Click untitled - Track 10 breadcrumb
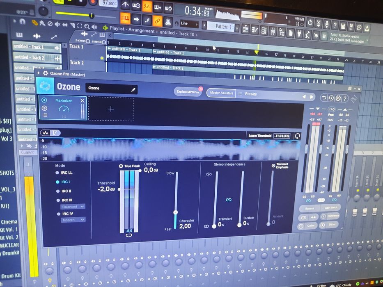 (x=177, y=33)
